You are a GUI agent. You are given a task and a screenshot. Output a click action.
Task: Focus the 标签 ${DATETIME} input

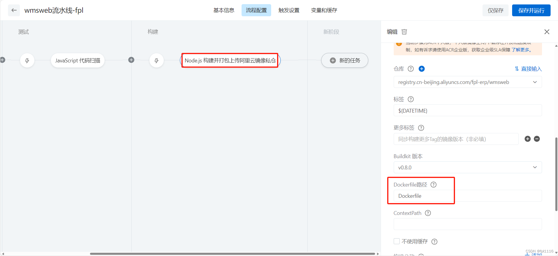[x=468, y=111]
